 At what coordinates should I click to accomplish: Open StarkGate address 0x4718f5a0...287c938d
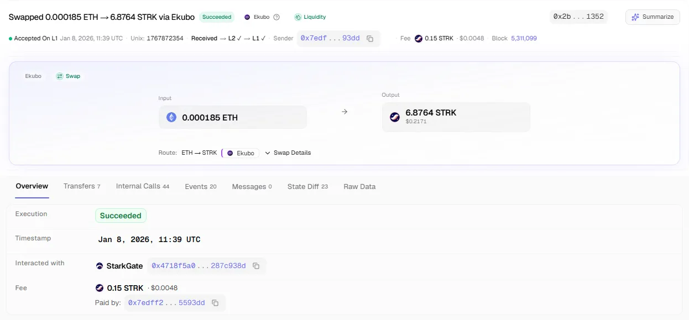199,266
